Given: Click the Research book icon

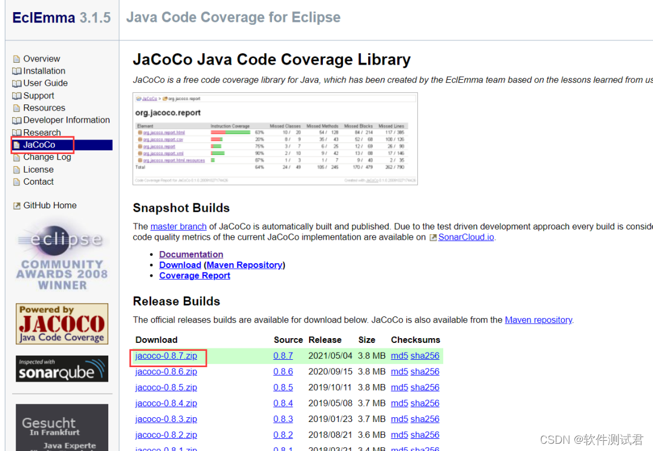Looking at the screenshot, I should click(x=17, y=133).
